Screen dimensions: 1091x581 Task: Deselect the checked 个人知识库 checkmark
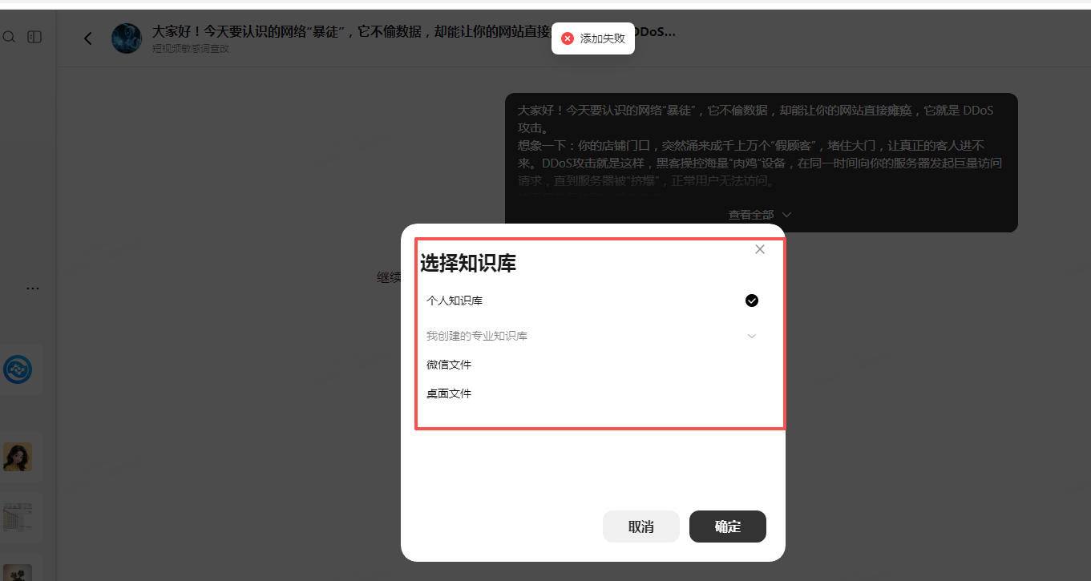751,301
